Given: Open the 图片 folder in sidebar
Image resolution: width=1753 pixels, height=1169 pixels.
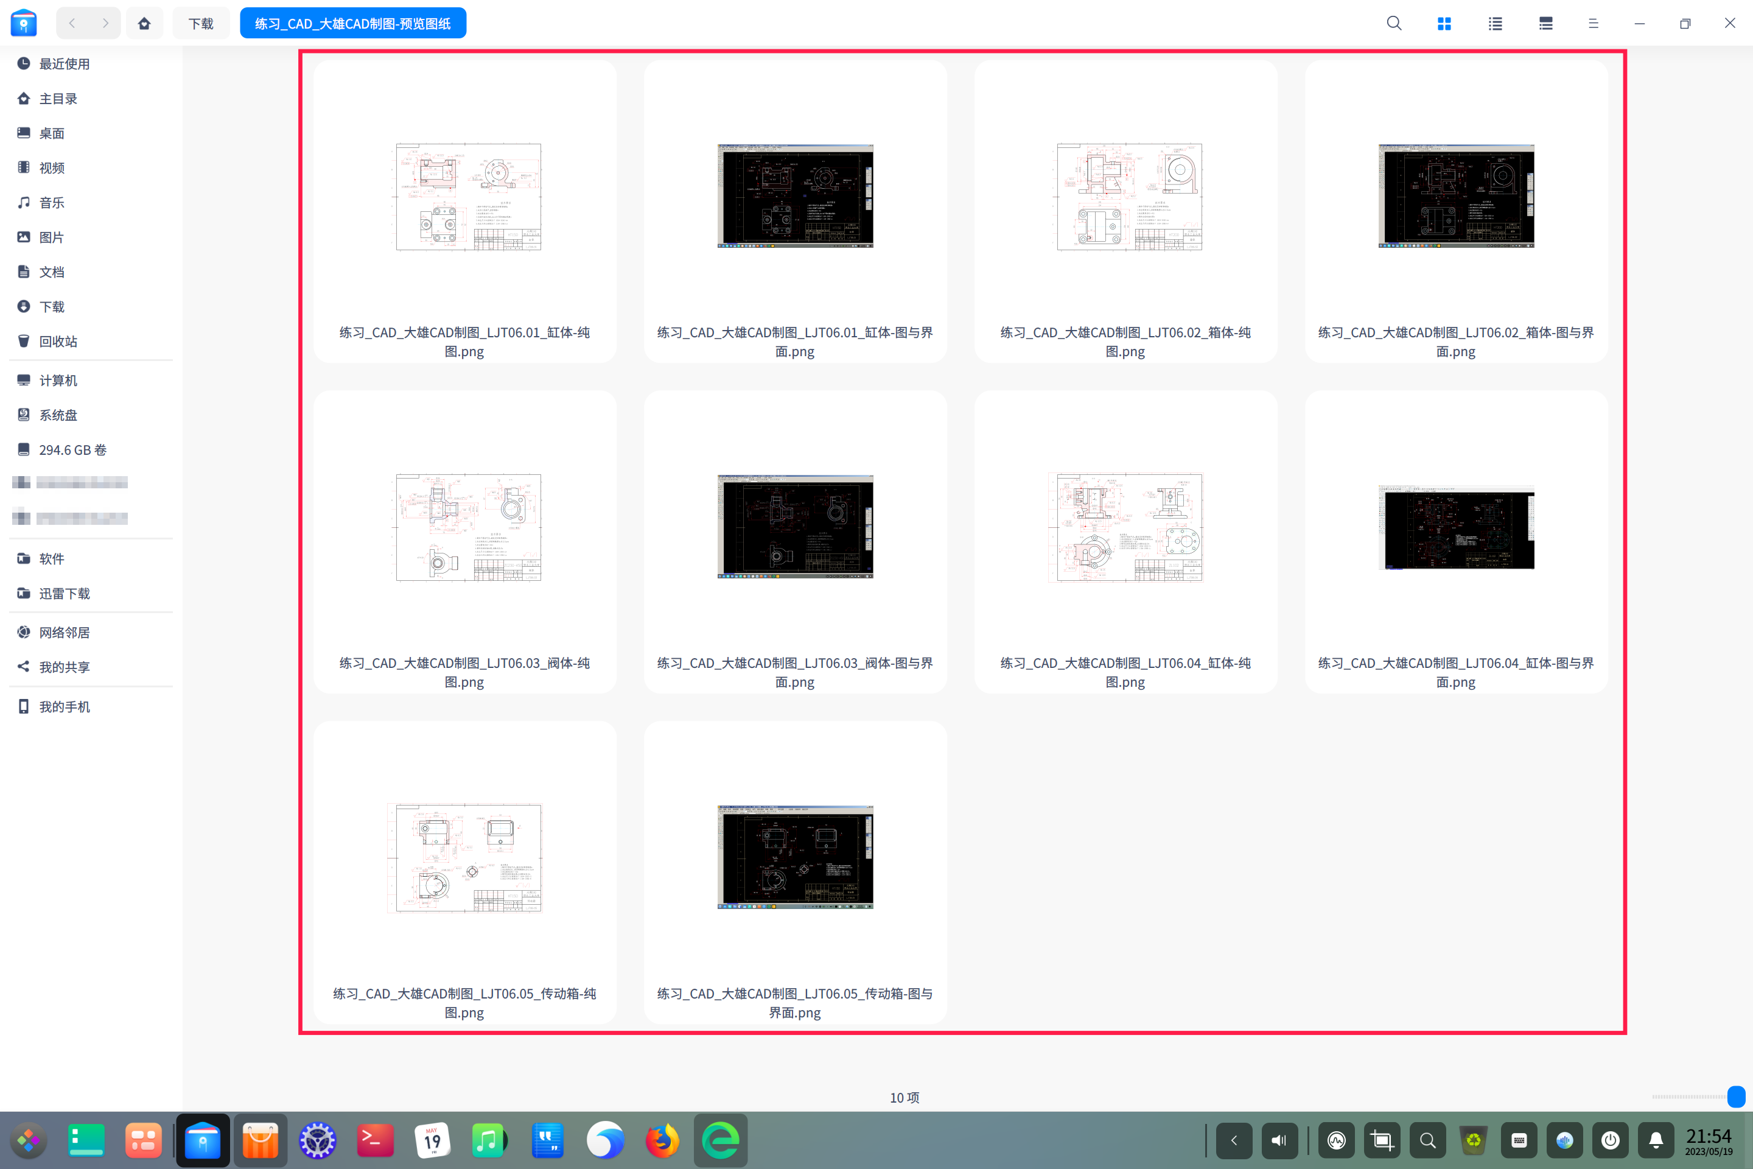Looking at the screenshot, I should point(51,237).
